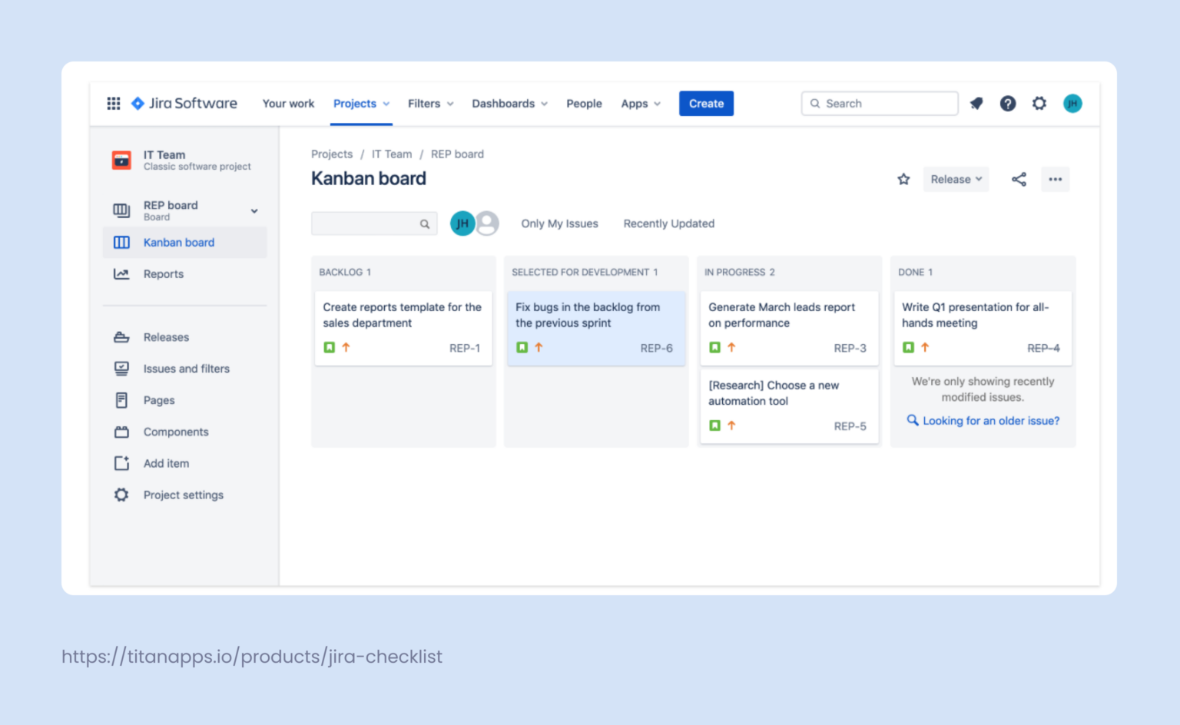The height and width of the screenshot is (725, 1180).
Task: Click the Share icon near Release
Action: (1019, 179)
